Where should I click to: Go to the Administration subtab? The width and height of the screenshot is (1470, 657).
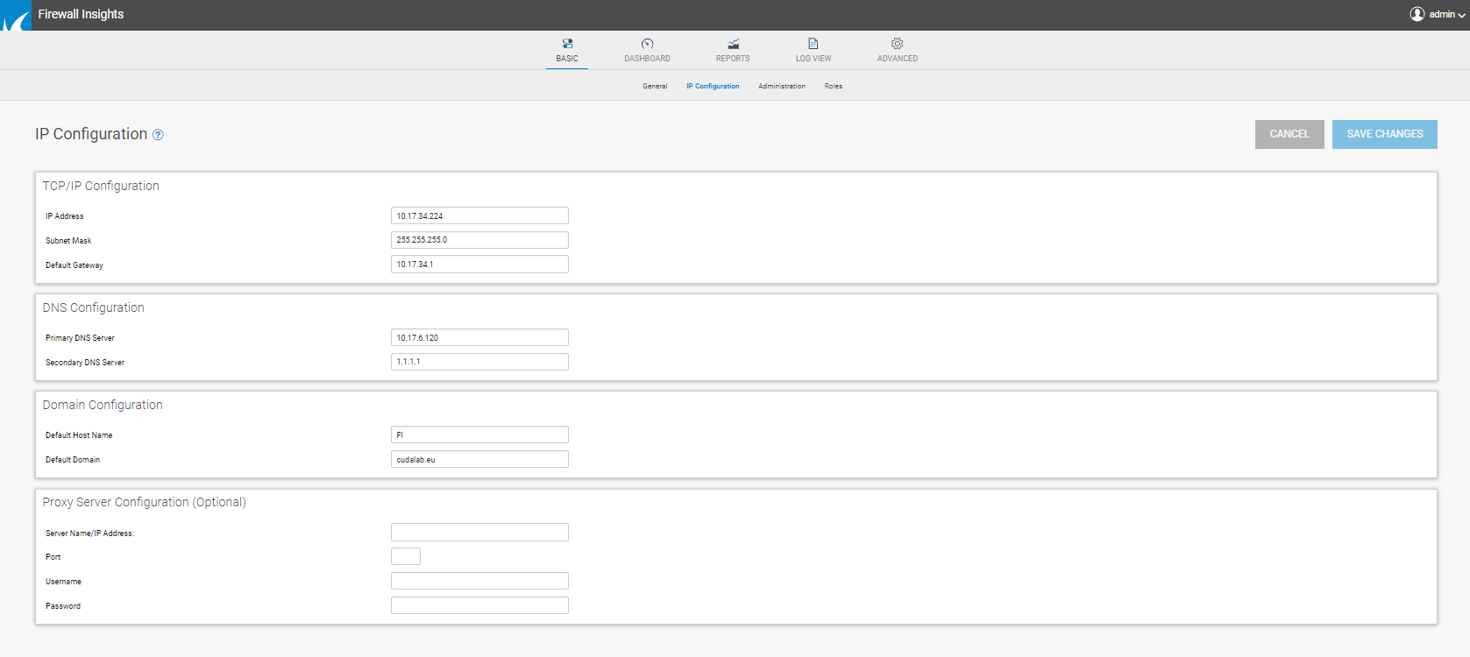click(x=782, y=86)
